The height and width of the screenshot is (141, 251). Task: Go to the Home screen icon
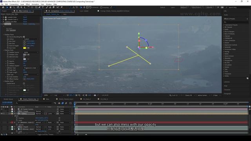click(x=3, y=7)
